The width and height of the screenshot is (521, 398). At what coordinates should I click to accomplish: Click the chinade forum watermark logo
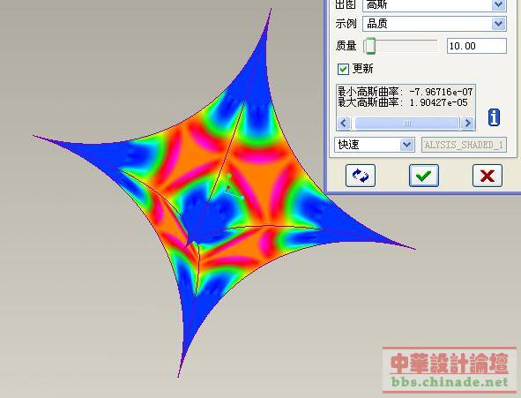450,370
